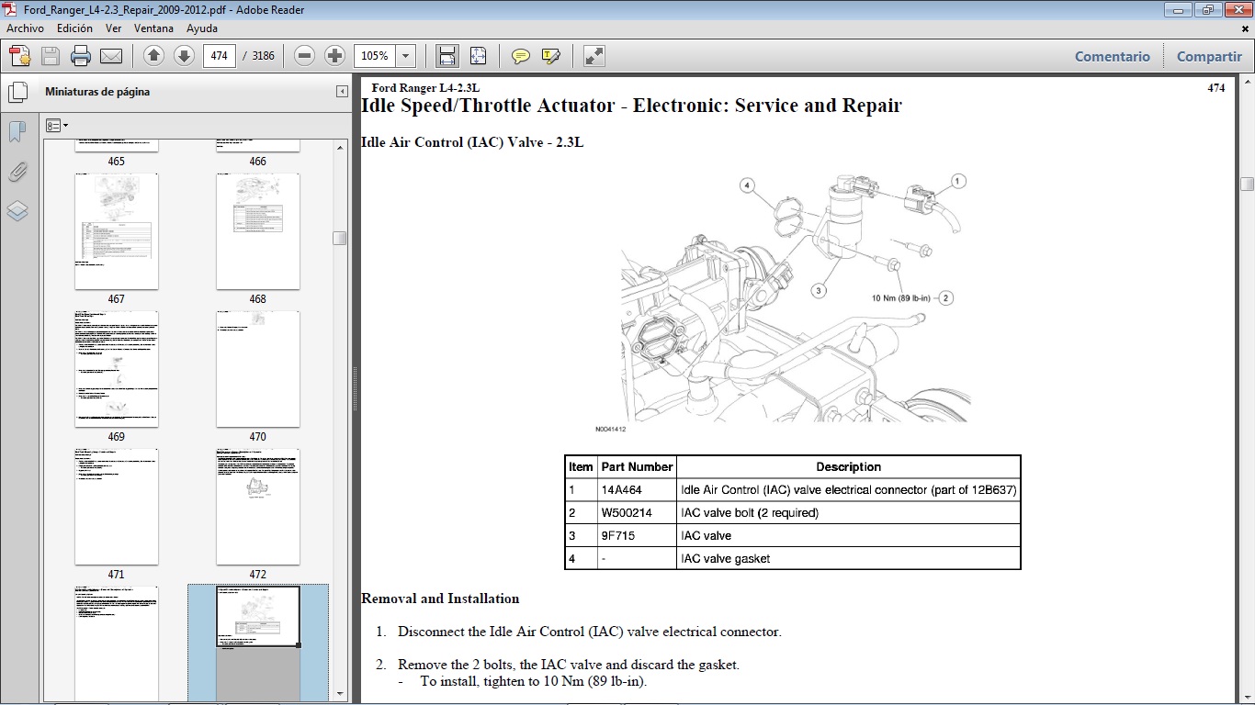This screenshot has height=705, width=1255.
Task: Open the Edición menu
Action: (74, 28)
